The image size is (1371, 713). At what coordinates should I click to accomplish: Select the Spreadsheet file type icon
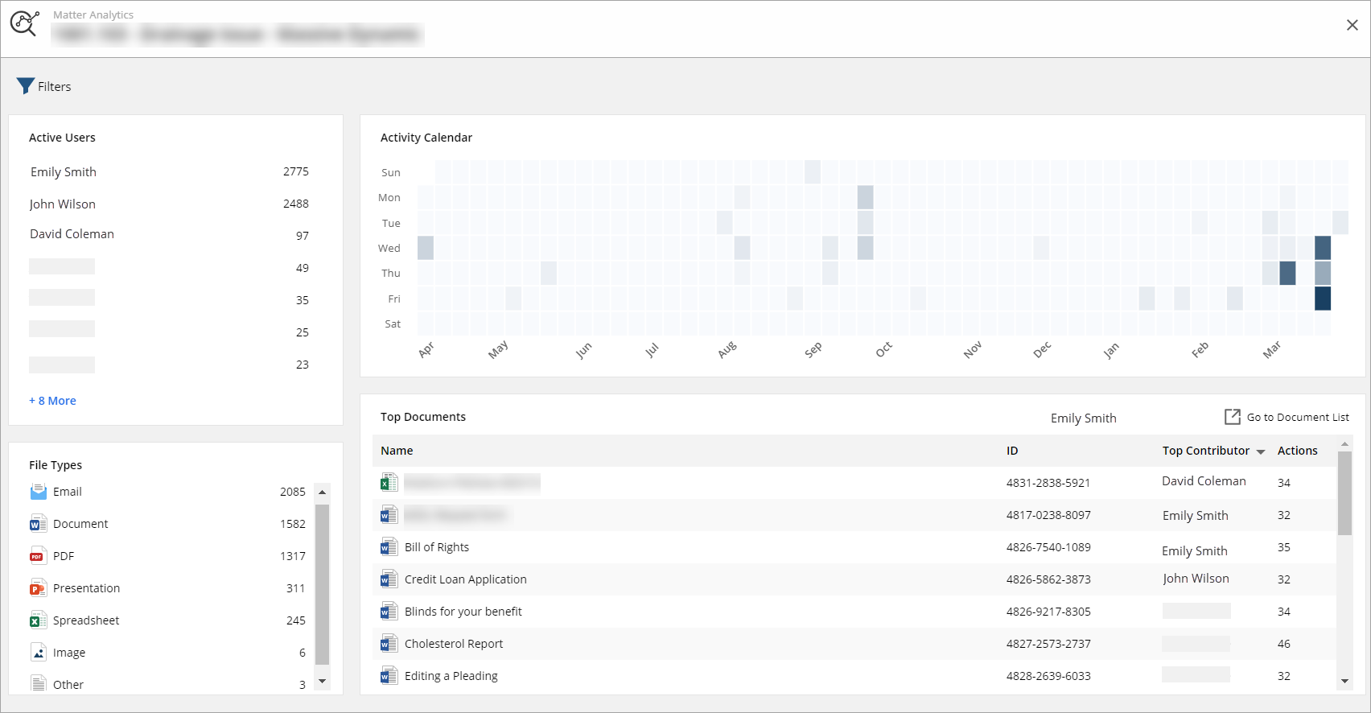38,620
